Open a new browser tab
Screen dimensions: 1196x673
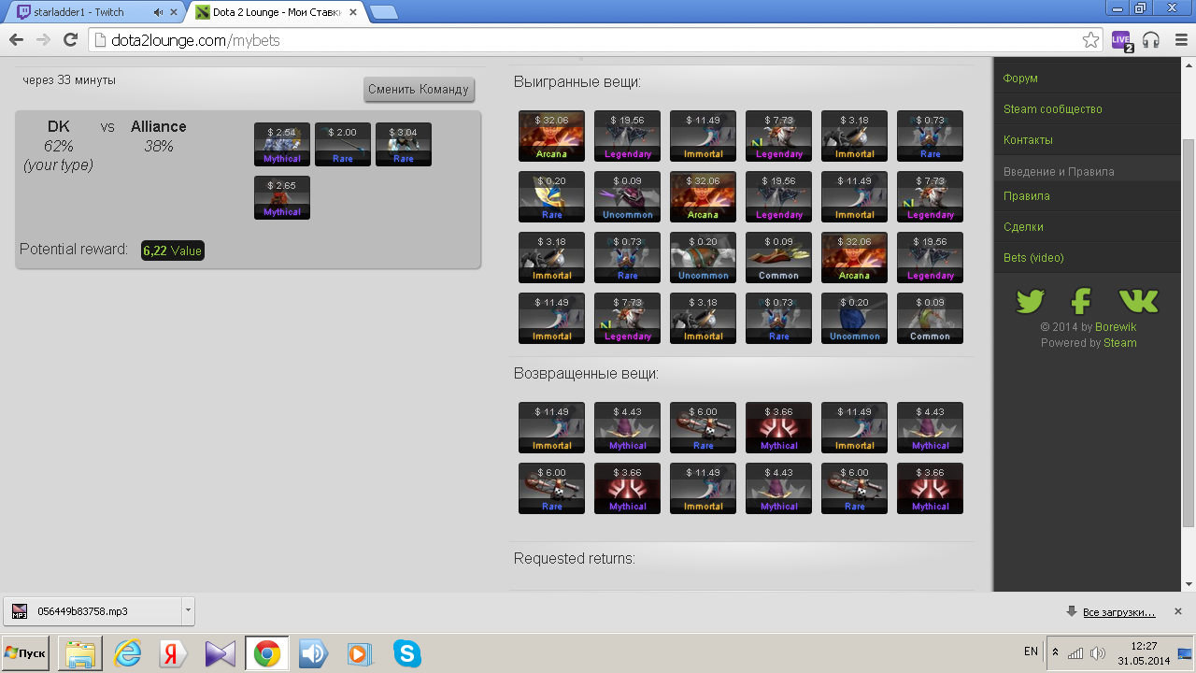coord(383,13)
